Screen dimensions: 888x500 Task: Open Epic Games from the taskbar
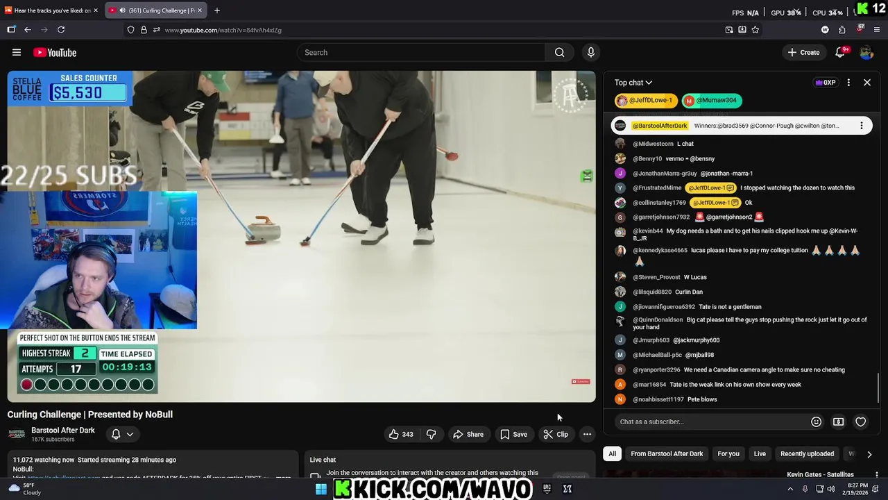[547, 489]
